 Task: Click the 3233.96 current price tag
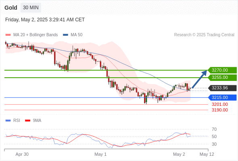coord(222,88)
